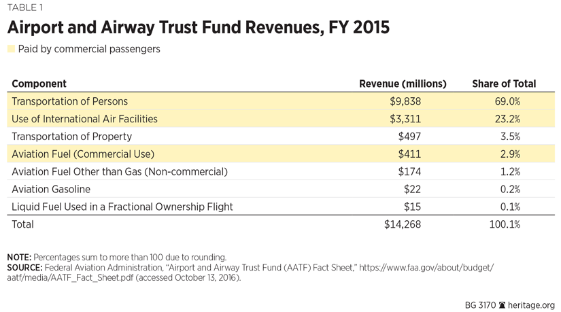Click Aviation Fuel (Commercial Use) row label
Image resolution: width=561 pixels, height=312 pixels.
click(x=83, y=154)
